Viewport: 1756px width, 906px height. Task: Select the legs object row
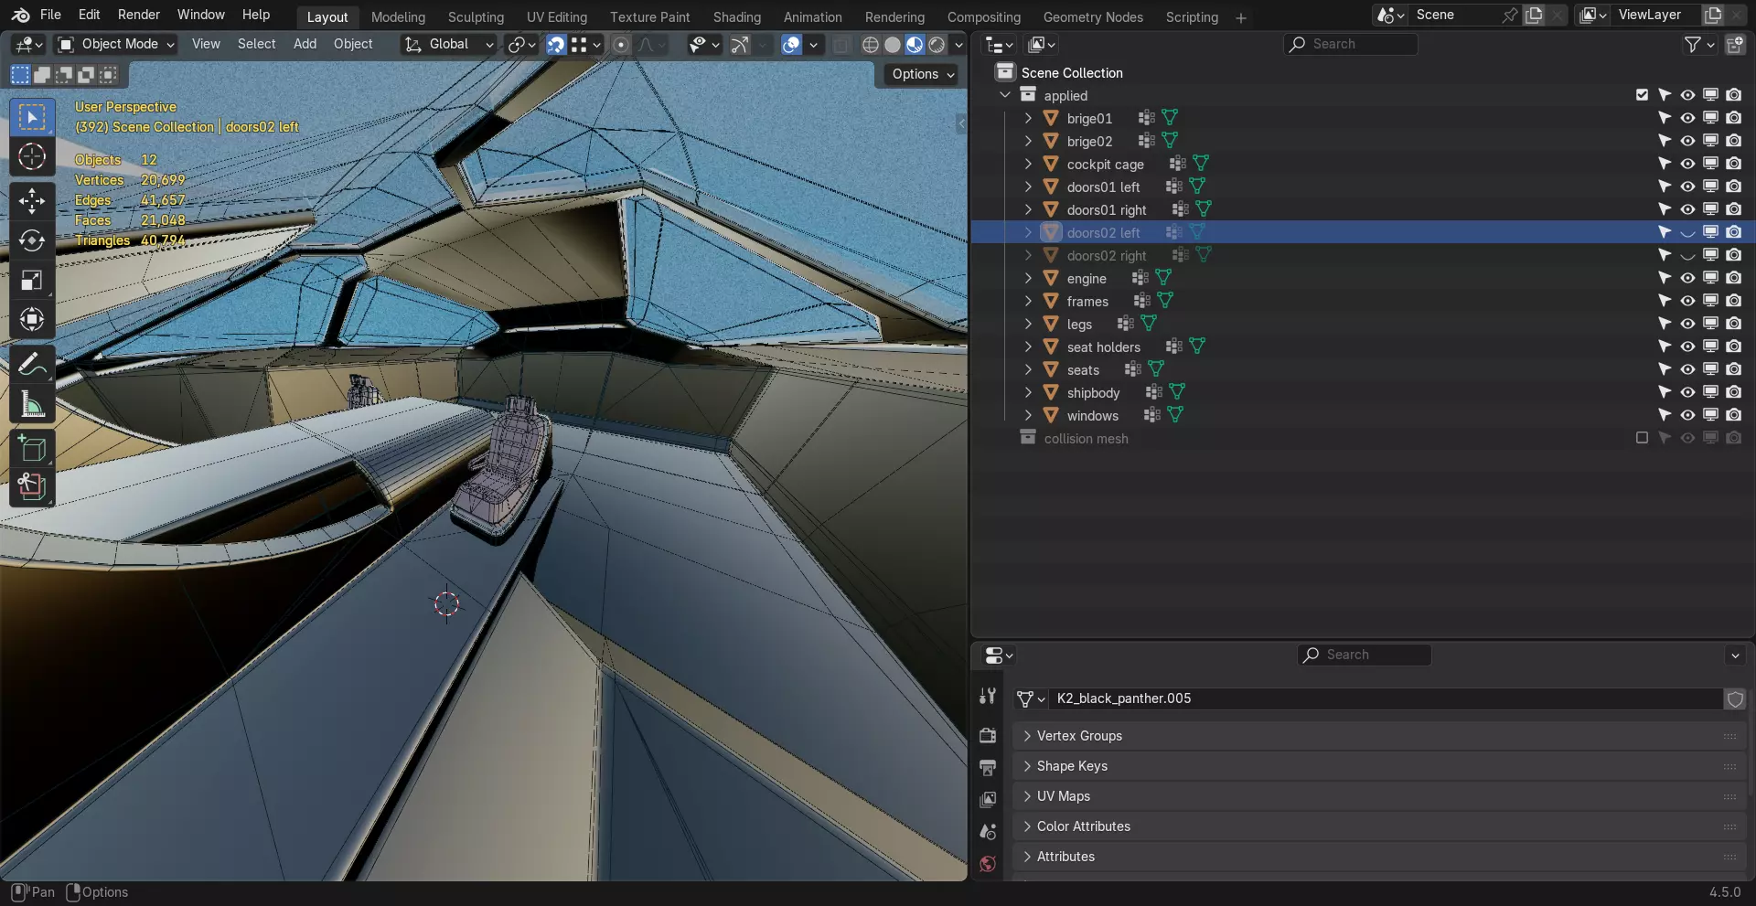click(x=1079, y=325)
